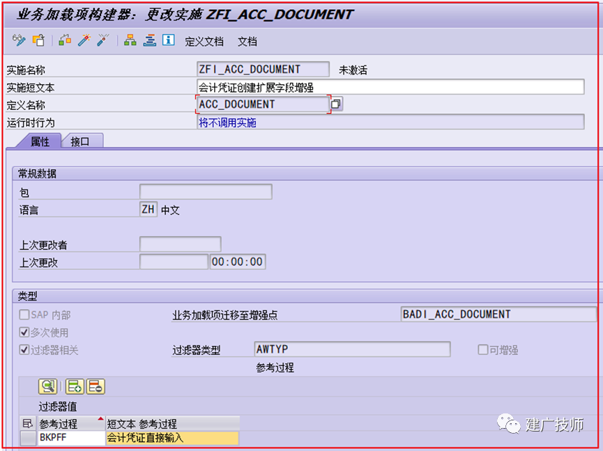
Task: Toggle display/change mode with glasses-pencil icon
Action: pyautogui.click(x=19, y=40)
